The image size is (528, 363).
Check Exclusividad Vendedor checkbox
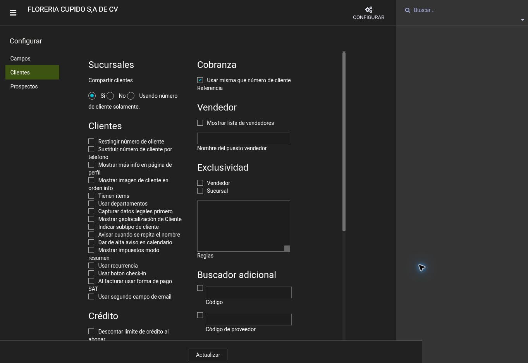point(200,183)
